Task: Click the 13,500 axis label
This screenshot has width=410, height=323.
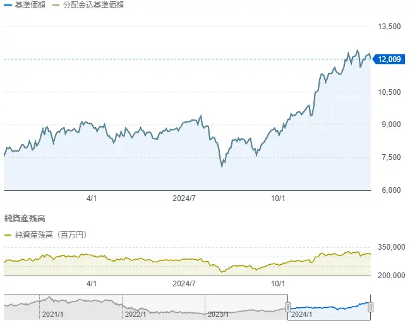Action: (389, 27)
